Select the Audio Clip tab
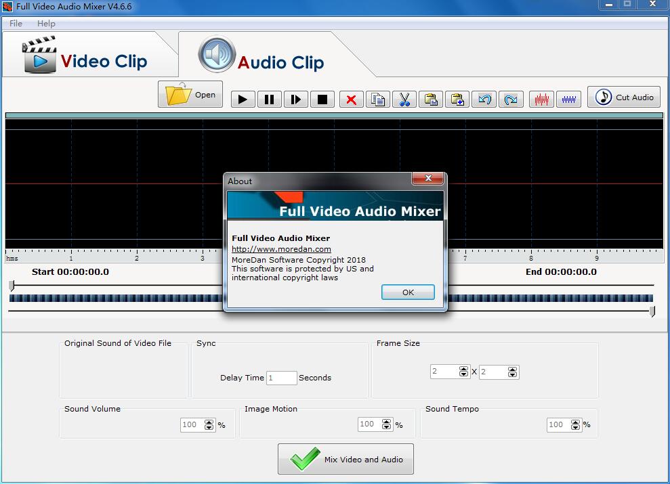 [x=274, y=56]
